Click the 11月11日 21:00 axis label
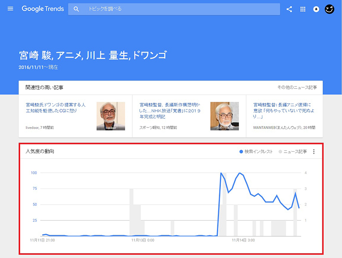Screen dimensions: 342x258 point(42,240)
